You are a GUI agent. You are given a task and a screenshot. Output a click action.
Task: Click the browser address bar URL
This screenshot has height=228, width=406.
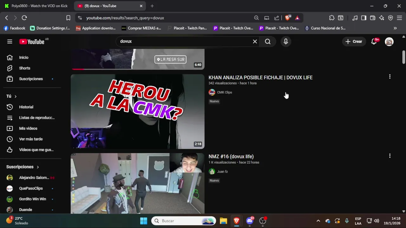point(125,18)
